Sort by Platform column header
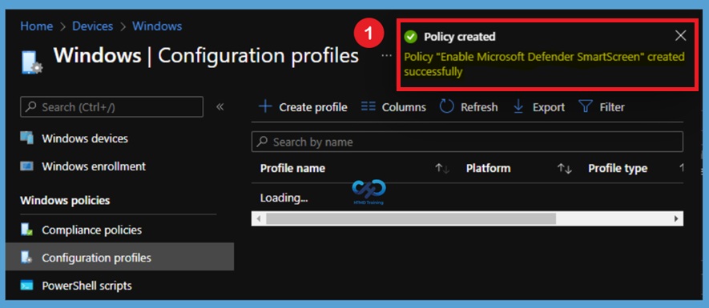The width and height of the screenshot is (709, 308). [489, 169]
